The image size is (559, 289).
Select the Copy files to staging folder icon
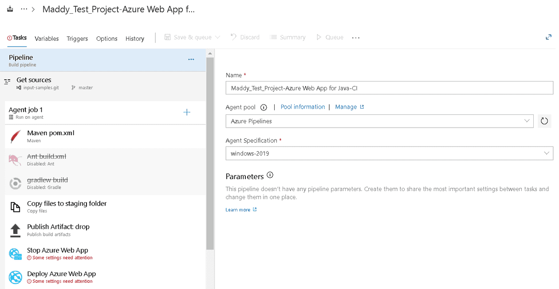tap(15, 207)
